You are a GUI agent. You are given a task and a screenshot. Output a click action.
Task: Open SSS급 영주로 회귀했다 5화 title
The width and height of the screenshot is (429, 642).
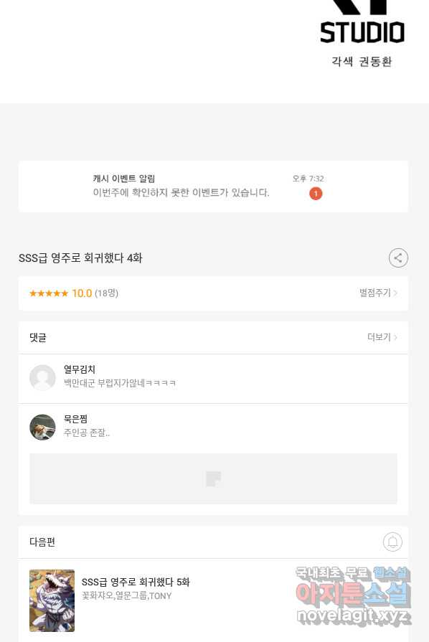[x=136, y=582]
